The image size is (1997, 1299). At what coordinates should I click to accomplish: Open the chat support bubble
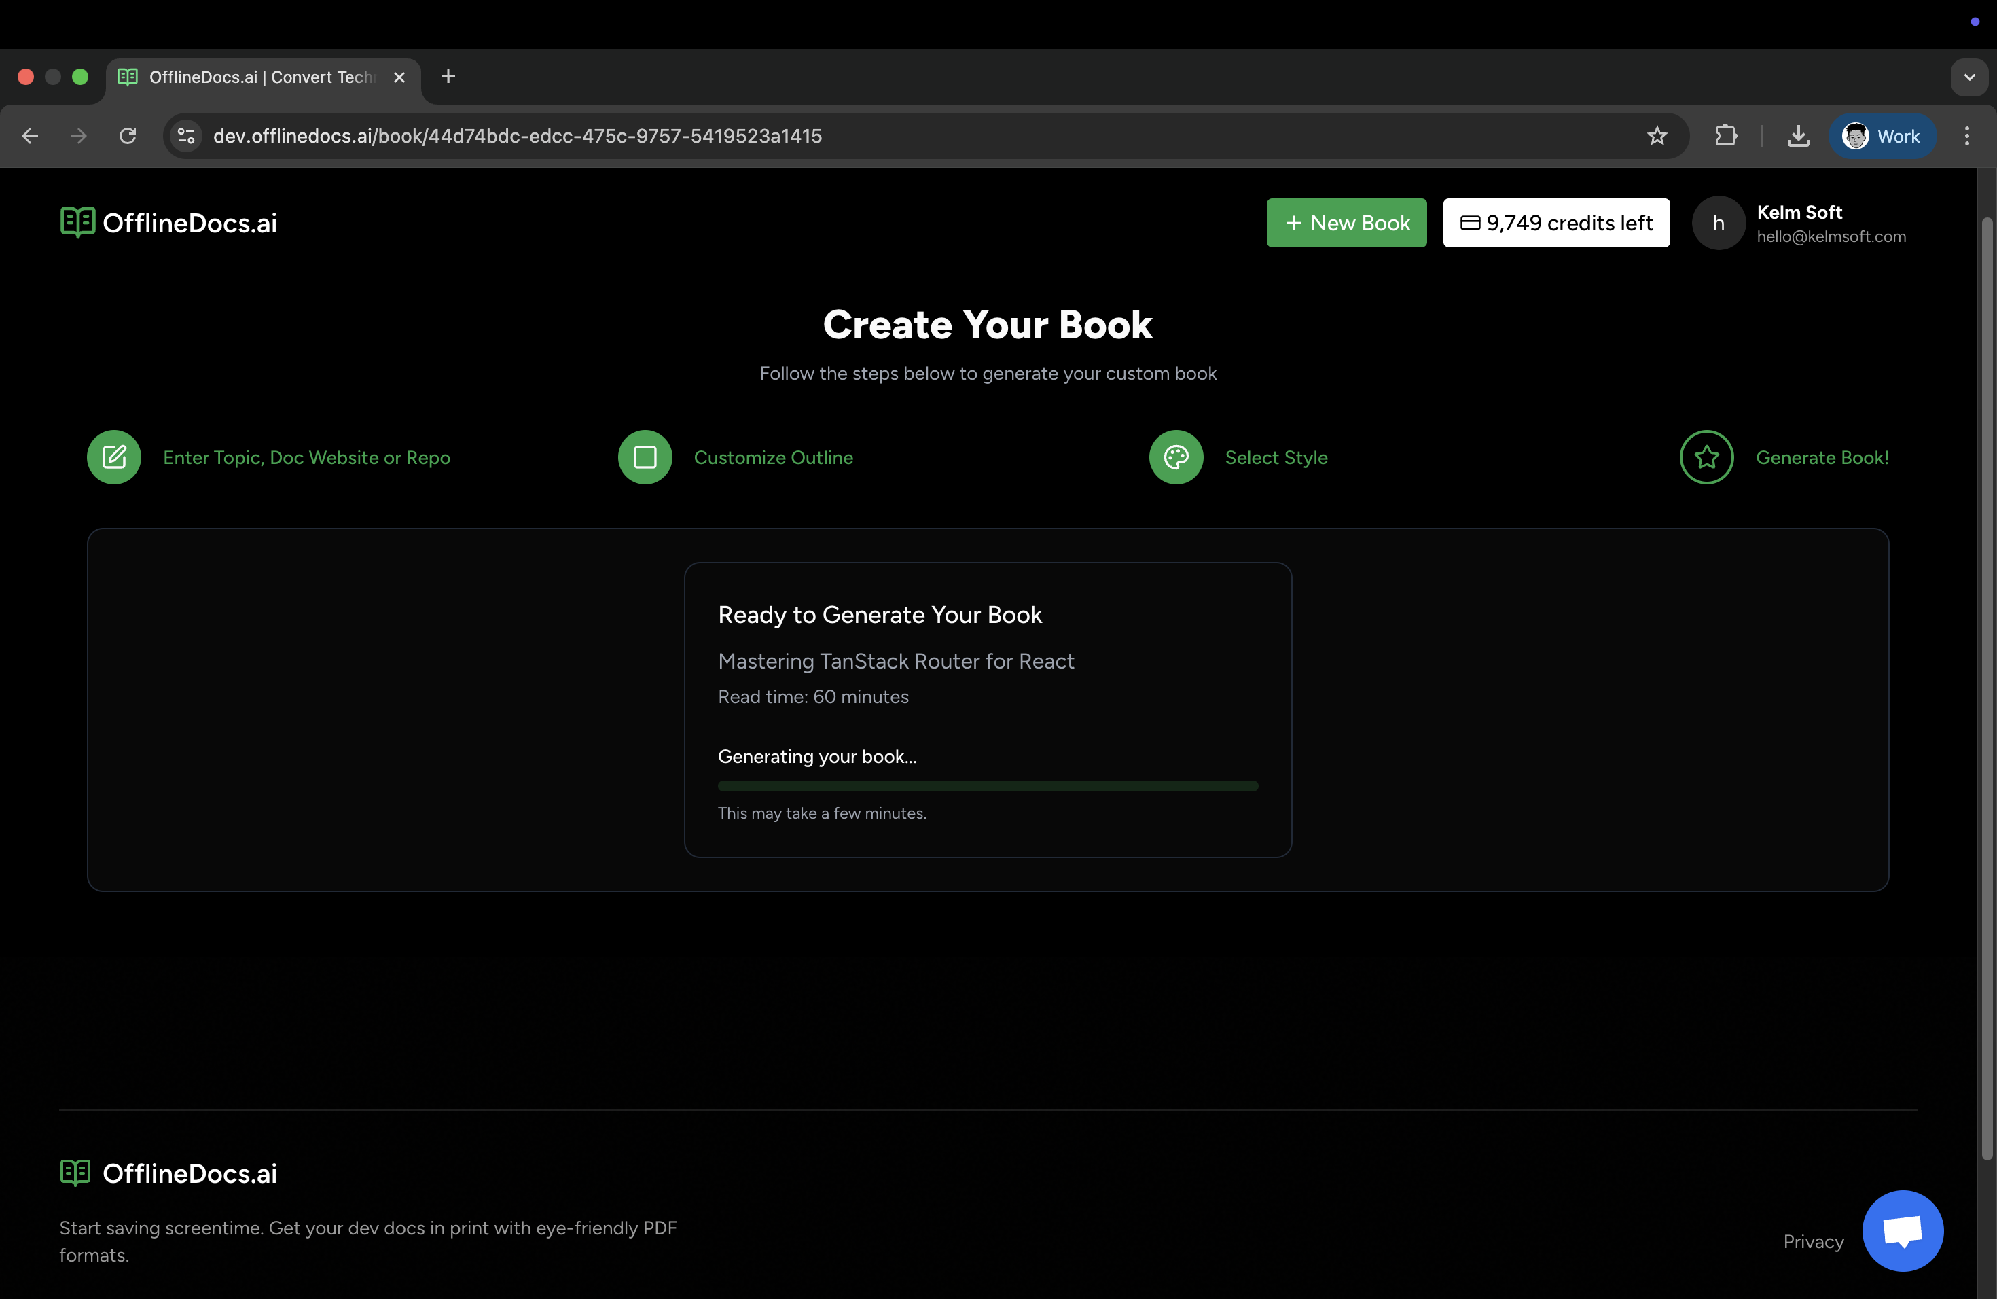[x=1902, y=1231]
